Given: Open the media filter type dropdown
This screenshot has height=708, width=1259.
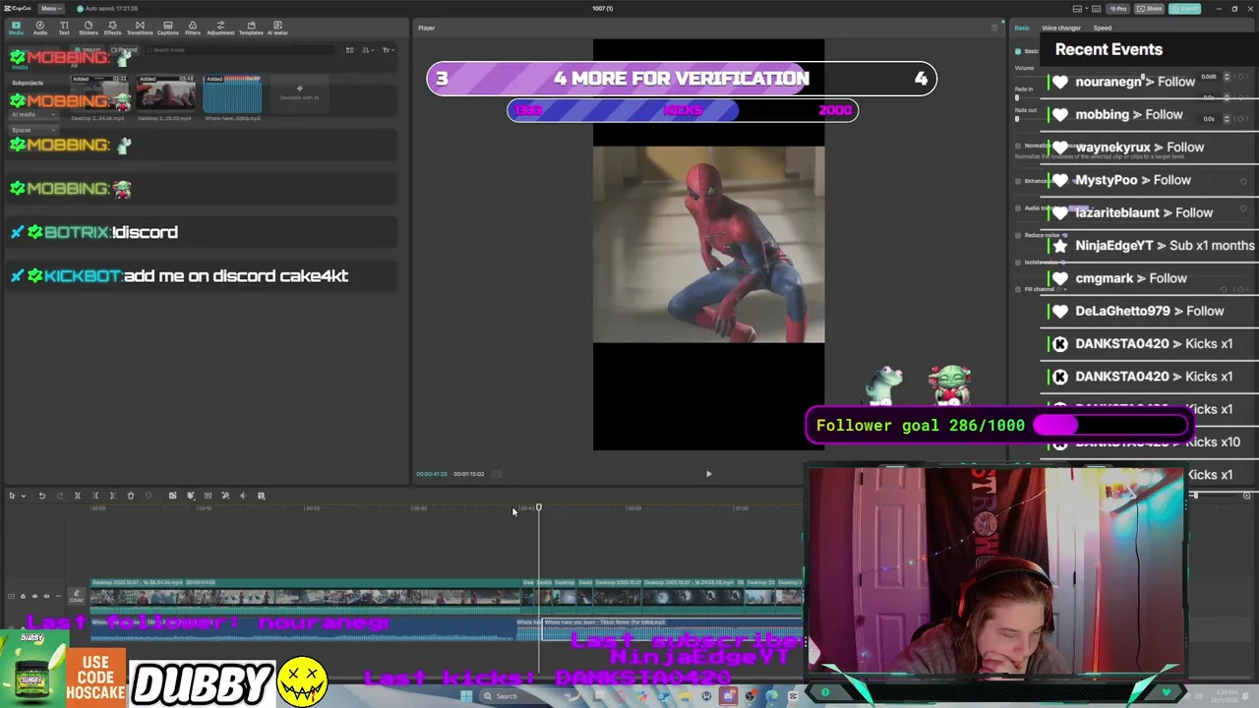Looking at the screenshot, I should pos(389,50).
